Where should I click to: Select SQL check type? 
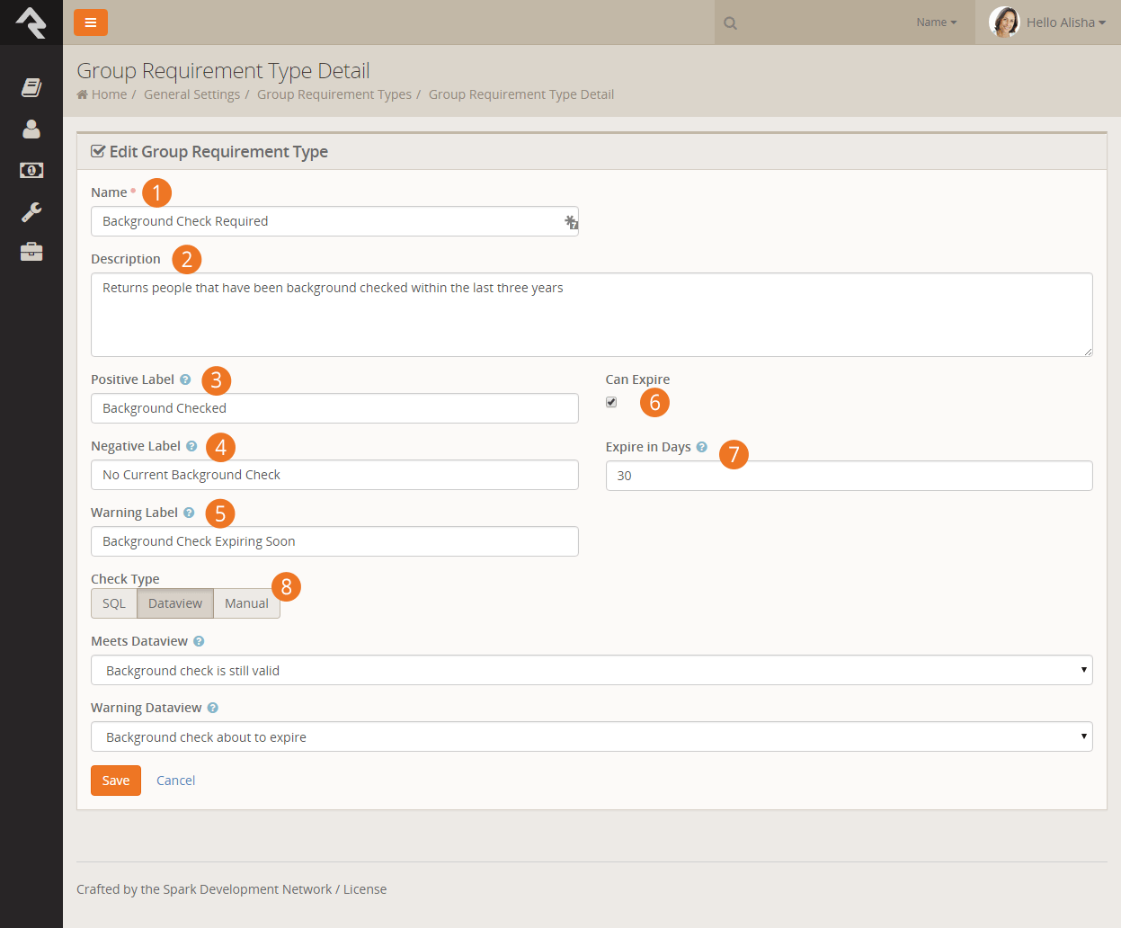[114, 603]
